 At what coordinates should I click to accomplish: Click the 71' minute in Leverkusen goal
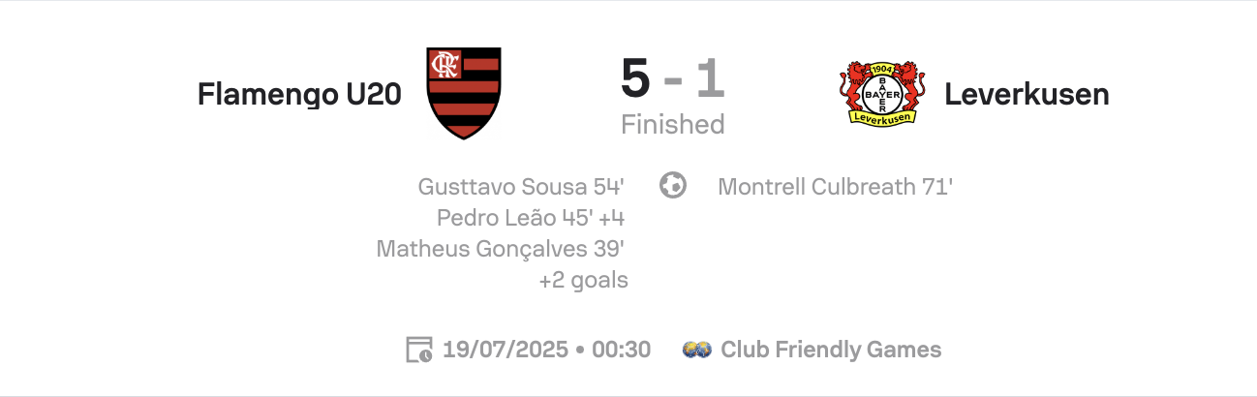(x=938, y=187)
